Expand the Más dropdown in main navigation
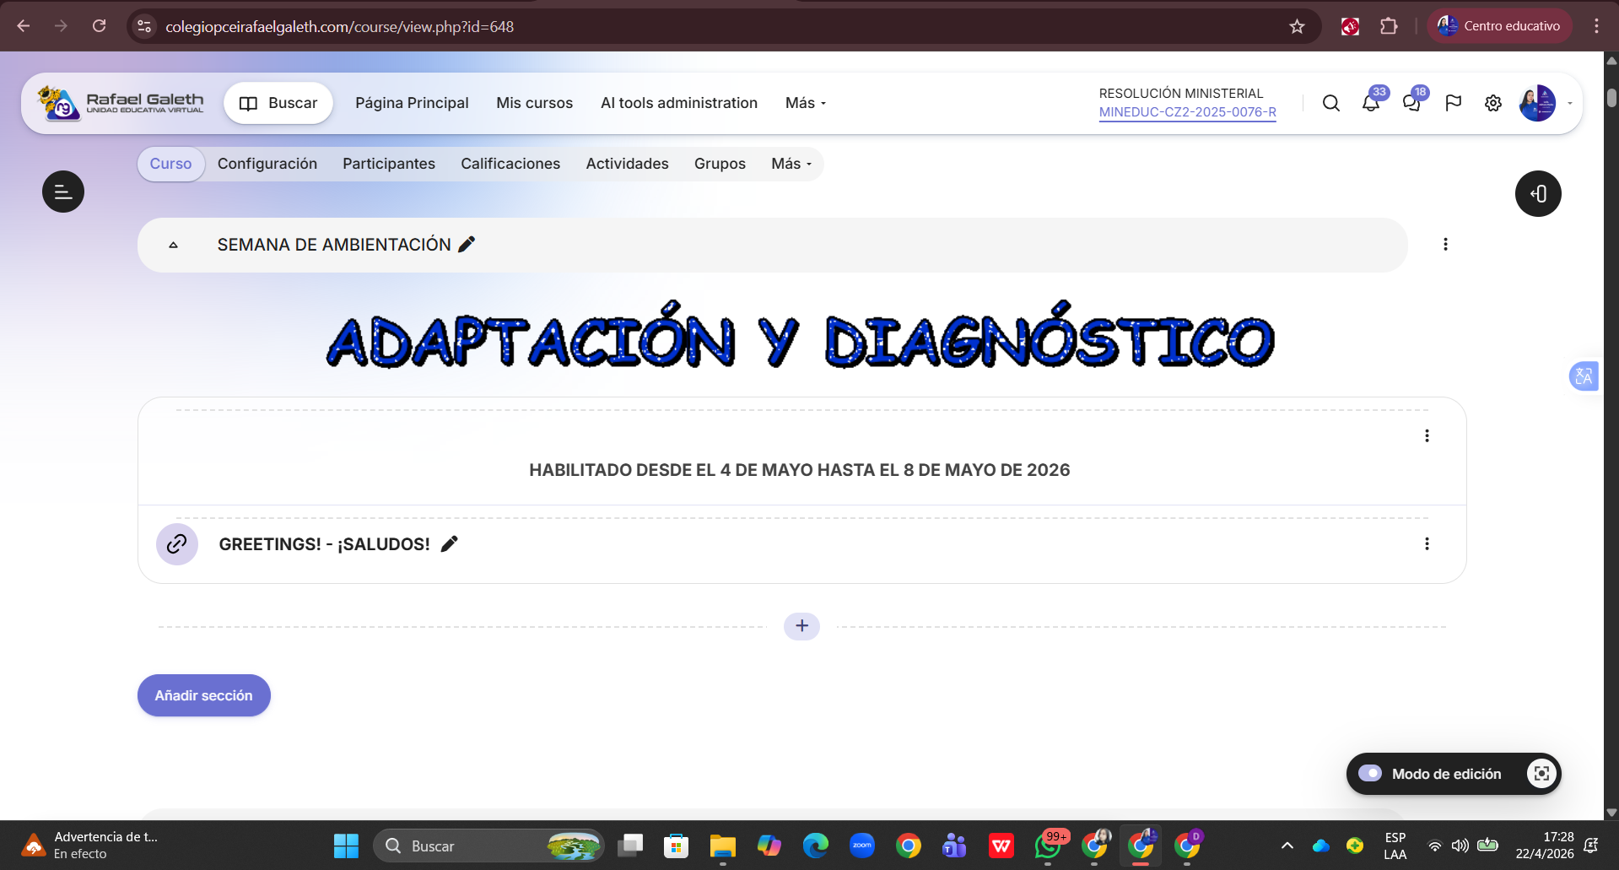 pyautogui.click(x=805, y=103)
